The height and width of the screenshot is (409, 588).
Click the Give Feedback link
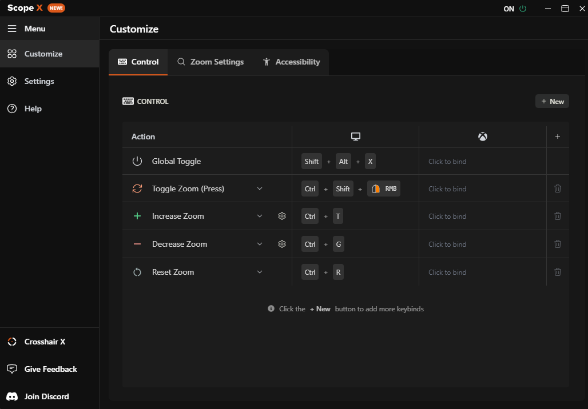tap(11, 369)
